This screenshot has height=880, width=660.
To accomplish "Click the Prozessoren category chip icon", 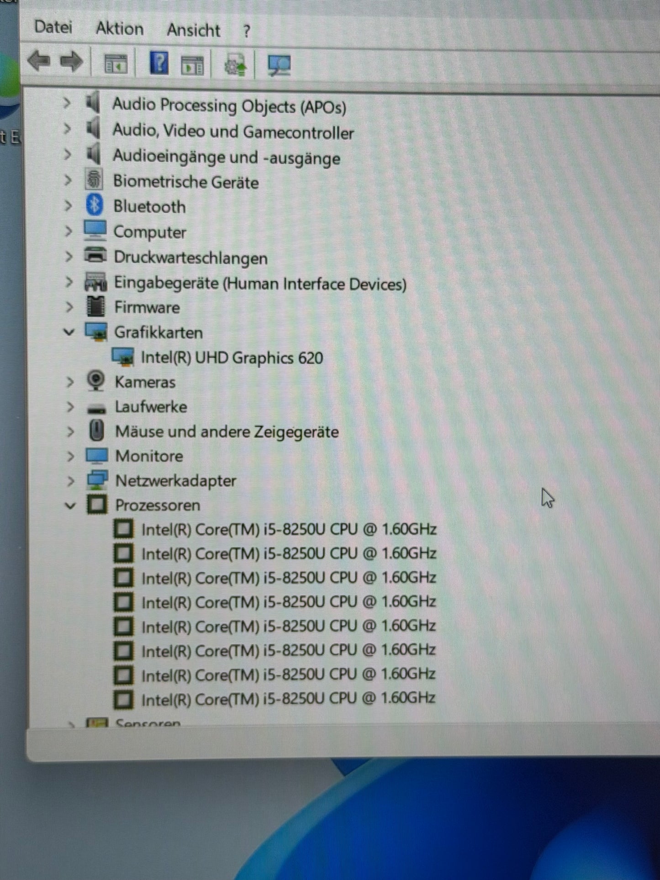I will (x=97, y=504).
